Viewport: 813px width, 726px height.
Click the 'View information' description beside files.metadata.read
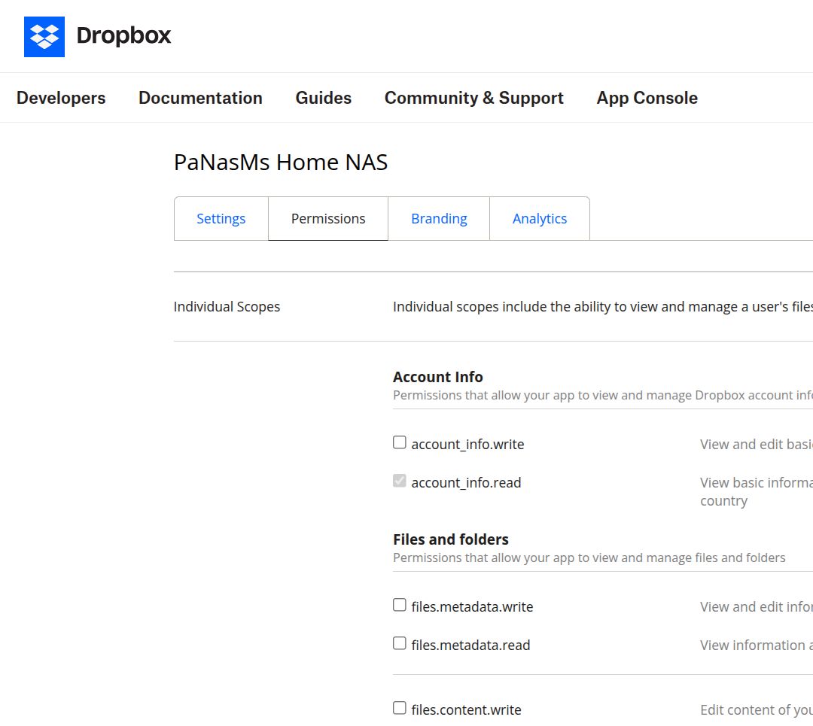(x=757, y=646)
